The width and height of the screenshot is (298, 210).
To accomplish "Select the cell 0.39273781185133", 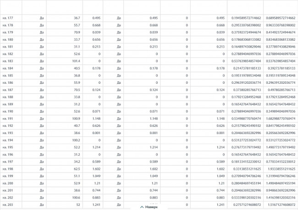I will pos(281,68).
